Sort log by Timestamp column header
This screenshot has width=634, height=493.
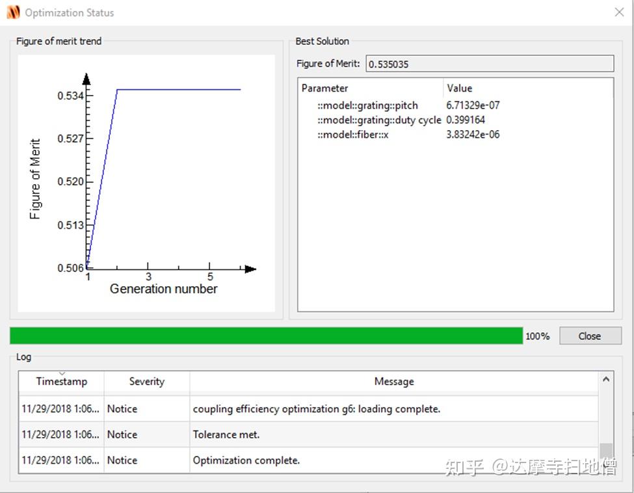pos(62,381)
